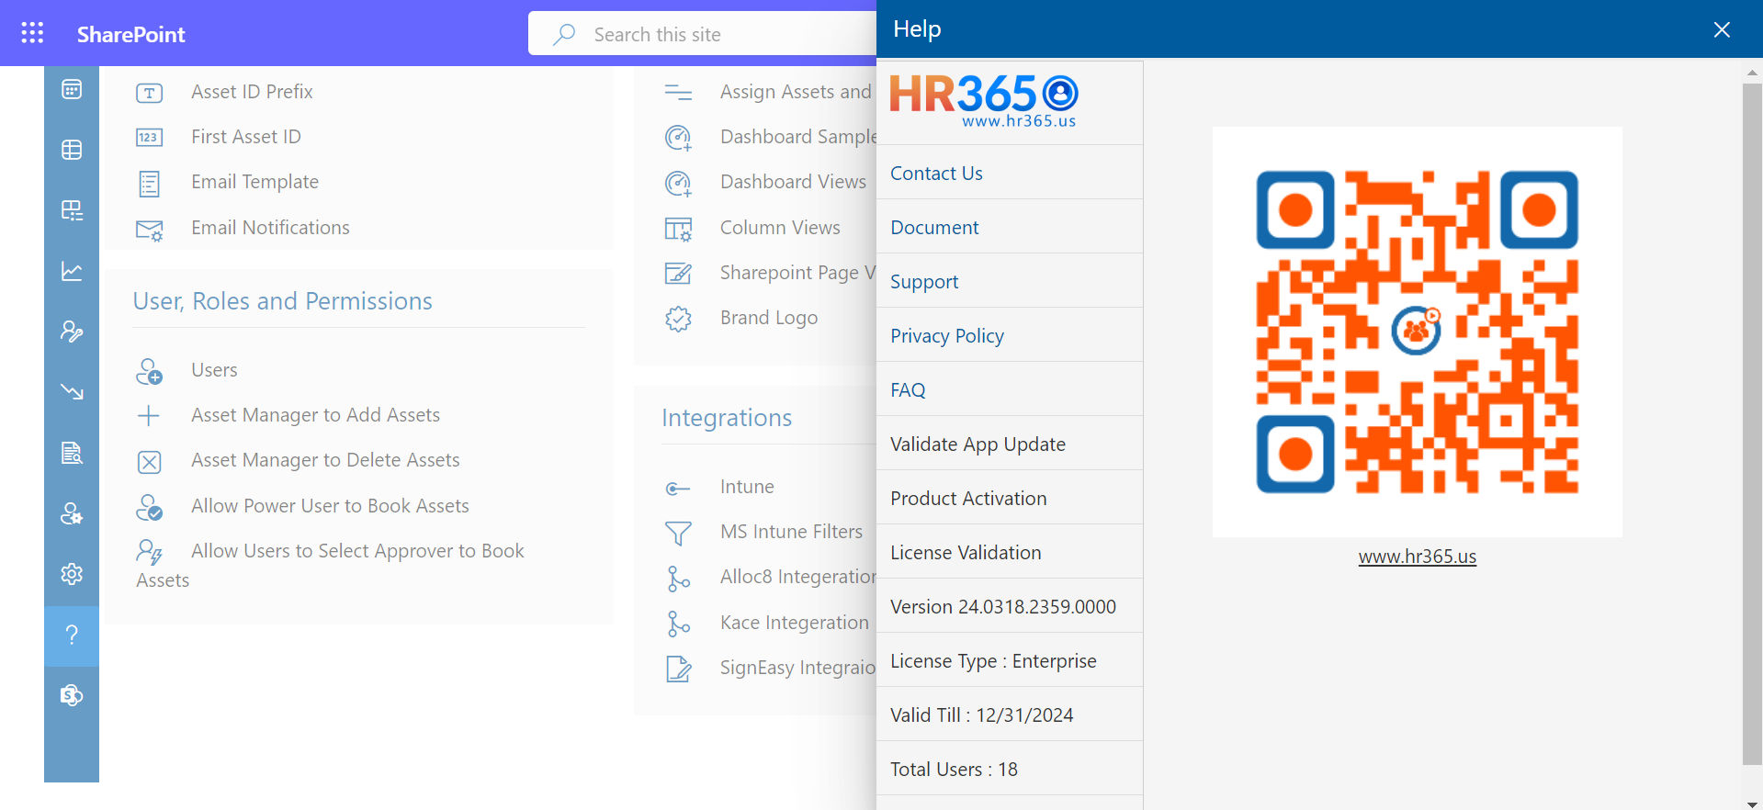This screenshot has width=1763, height=810.
Task: Open First Asset ID setting
Action: pos(246,137)
